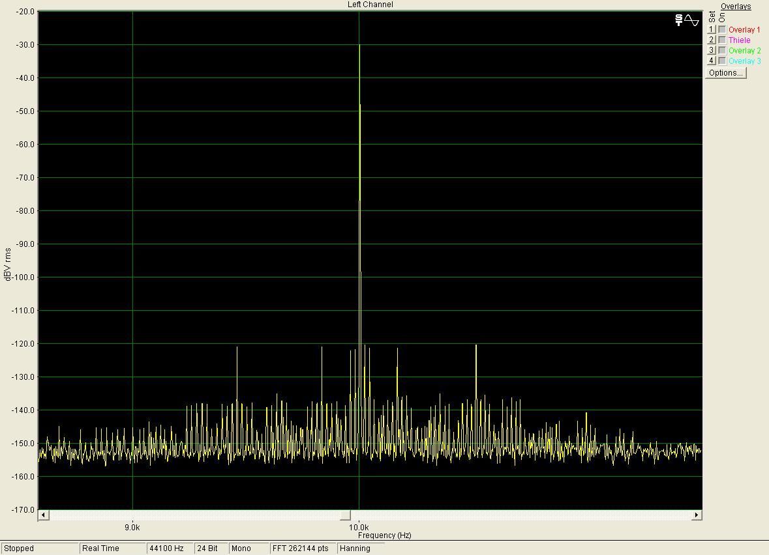The width and height of the screenshot is (769, 555).
Task: Click the scroll right arrow under the plot
Action: (697, 515)
